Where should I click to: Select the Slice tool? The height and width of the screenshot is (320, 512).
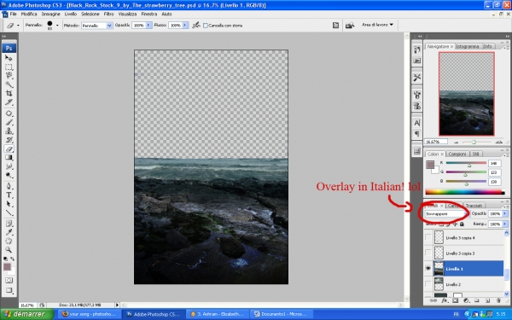[9, 102]
